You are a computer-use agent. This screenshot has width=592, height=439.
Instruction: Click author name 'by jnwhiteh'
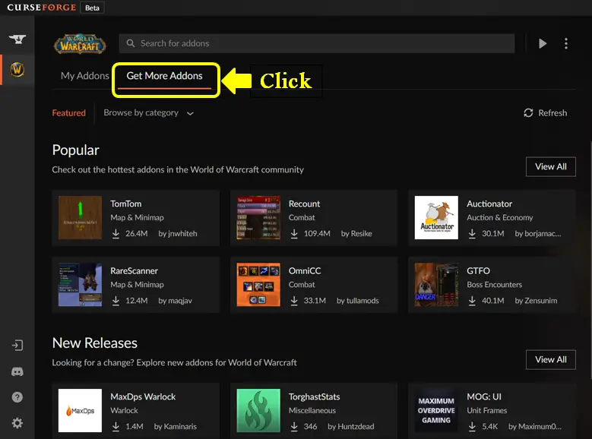coord(178,234)
